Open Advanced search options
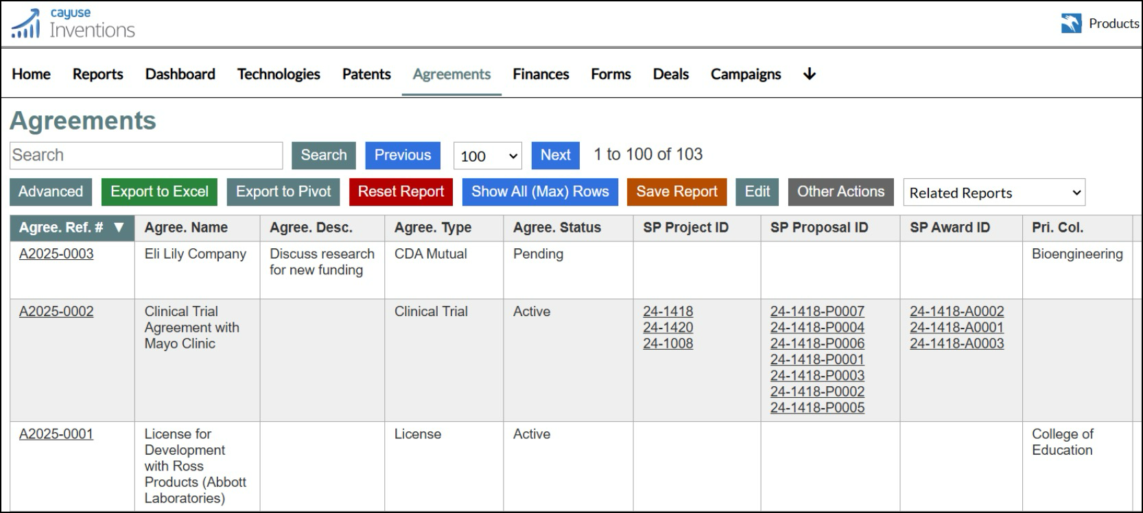Screen dimensions: 1143x513 [x=51, y=192]
